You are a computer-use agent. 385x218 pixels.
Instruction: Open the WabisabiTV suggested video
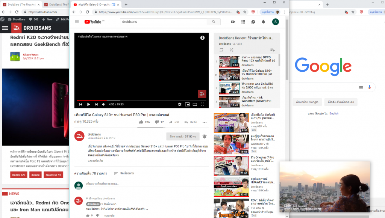point(244,144)
